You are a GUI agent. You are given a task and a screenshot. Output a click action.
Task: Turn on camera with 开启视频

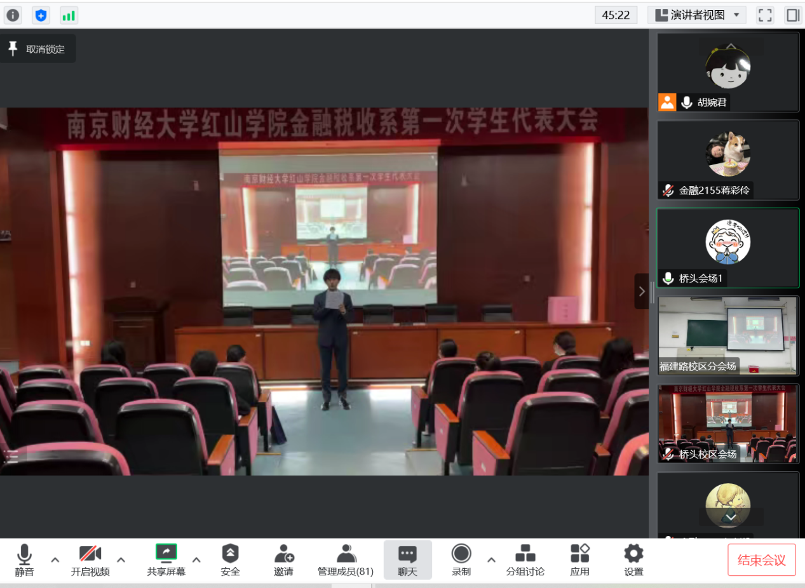tap(90, 560)
